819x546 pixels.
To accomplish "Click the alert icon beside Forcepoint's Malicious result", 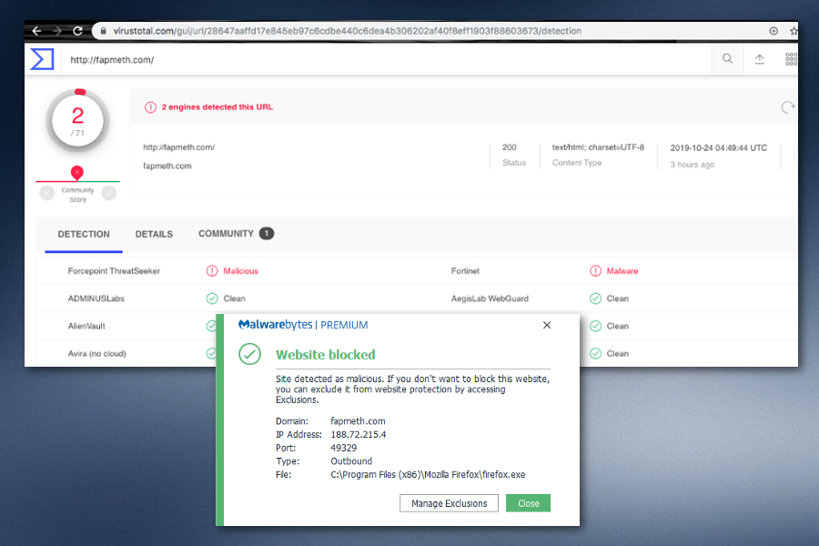I will coord(211,270).
